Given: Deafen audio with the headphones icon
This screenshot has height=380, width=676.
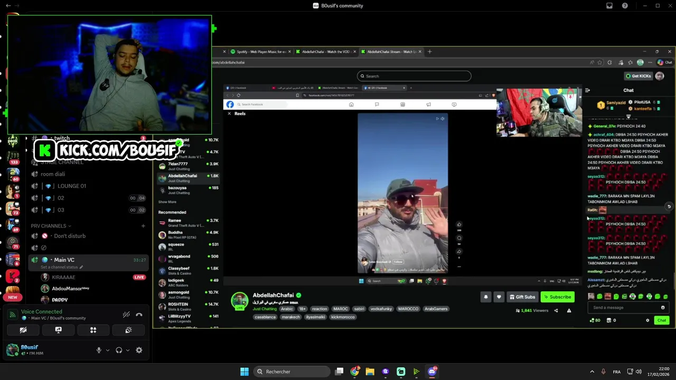Looking at the screenshot, I should click(x=119, y=350).
